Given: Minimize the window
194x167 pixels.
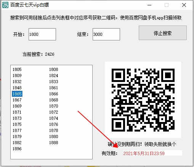Looking at the screenshot, I should pyautogui.click(x=149, y=5).
